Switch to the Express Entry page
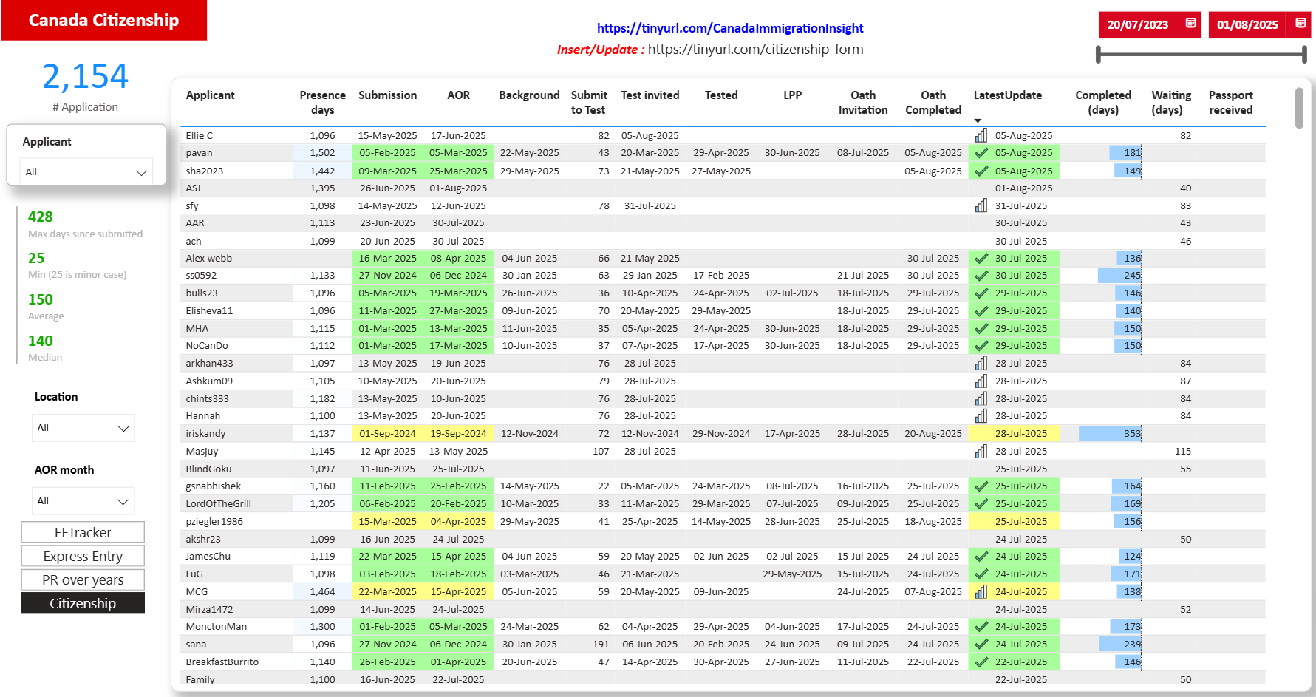1316x697 pixels. [x=83, y=556]
